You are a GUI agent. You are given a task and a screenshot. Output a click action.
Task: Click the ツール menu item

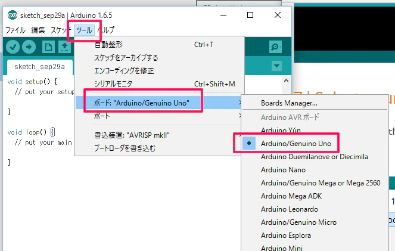[x=85, y=30]
